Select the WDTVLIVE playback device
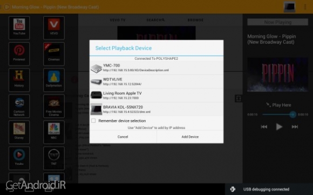 (x=156, y=82)
